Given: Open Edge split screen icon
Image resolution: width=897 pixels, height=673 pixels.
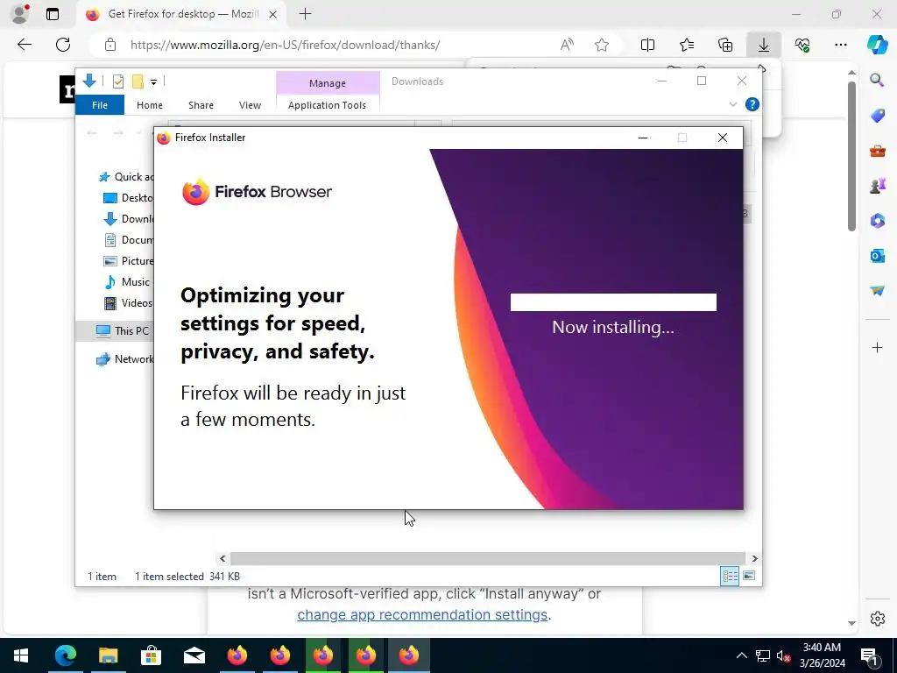Looking at the screenshot, I should [x=647, y=45].
